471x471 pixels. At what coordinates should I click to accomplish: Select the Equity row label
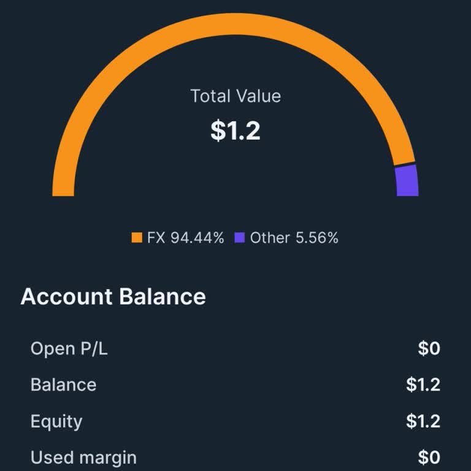point(56,421)
